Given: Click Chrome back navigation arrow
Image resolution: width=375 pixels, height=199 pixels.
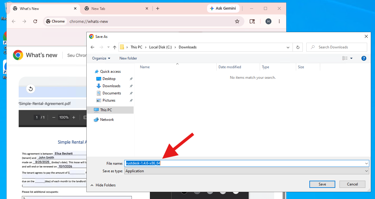Looking at the screenshot, I should tap(13, 21).
